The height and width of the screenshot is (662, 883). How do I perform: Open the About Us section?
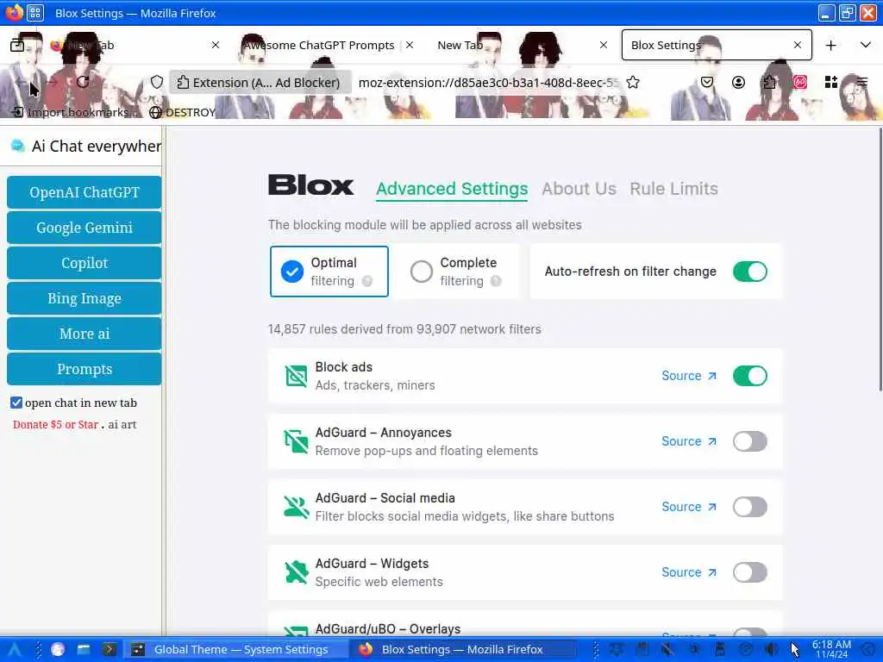[x=579, y=189]
